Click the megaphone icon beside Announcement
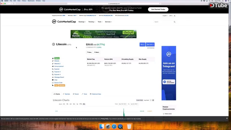The image size is (231, 130). 53,66
